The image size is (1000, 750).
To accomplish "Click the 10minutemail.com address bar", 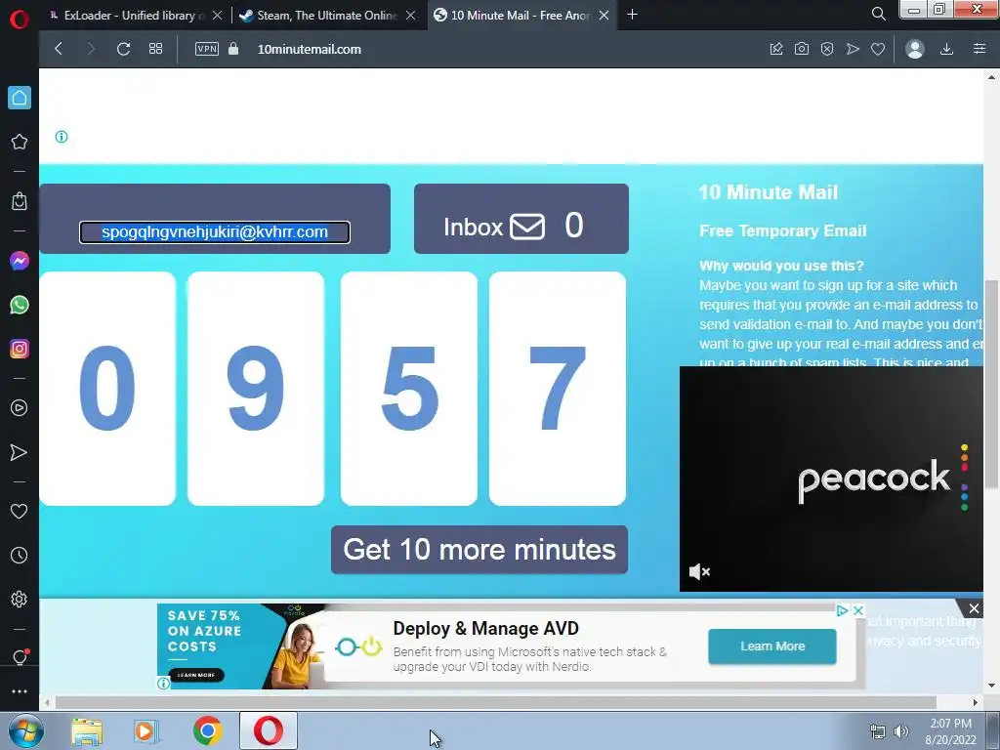I will [x=310, y=49].
